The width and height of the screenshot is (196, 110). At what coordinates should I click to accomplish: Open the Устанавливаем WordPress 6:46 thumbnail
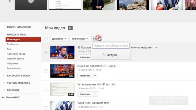pos(62,89)
